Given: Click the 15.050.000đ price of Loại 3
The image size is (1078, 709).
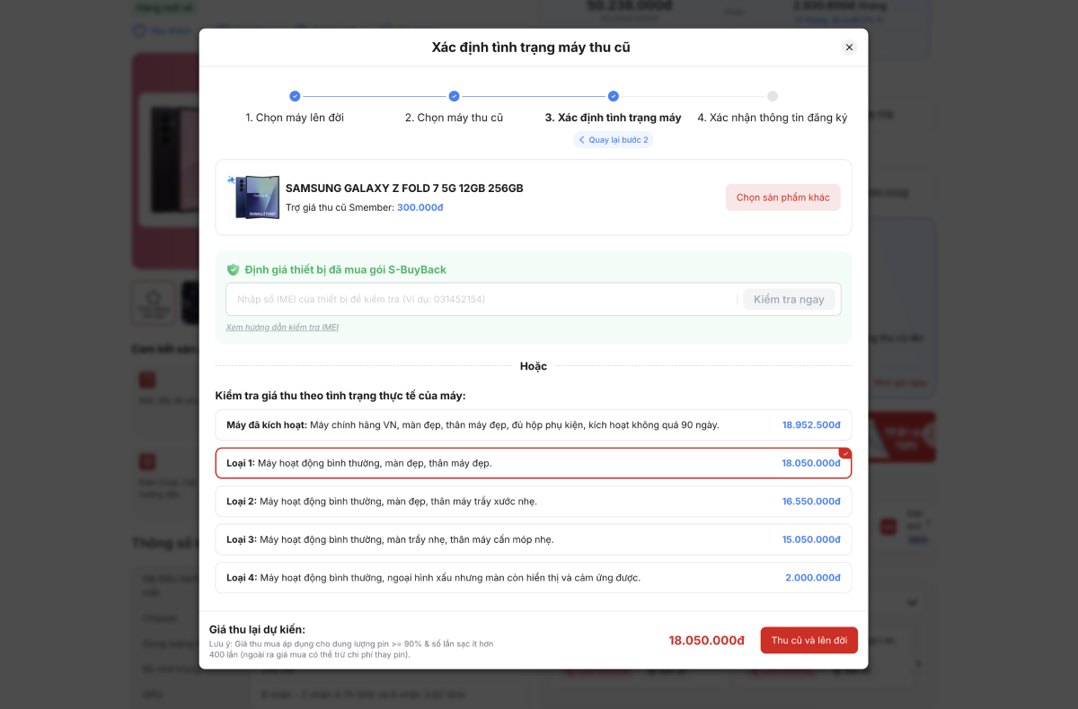Looking at the screenshot, I should (811, 539).
